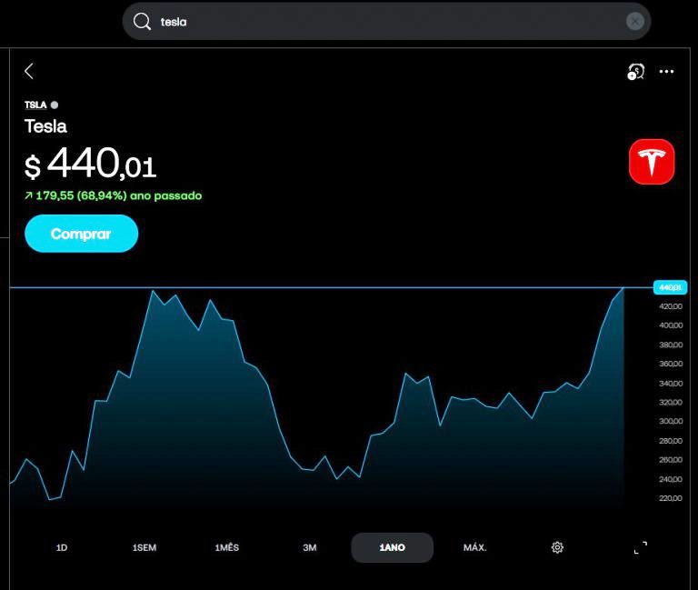Image resolution: width=698 pixels, height=590 pixels.
Task: Click the TSLA ticker label
Action: pos(35,105)
